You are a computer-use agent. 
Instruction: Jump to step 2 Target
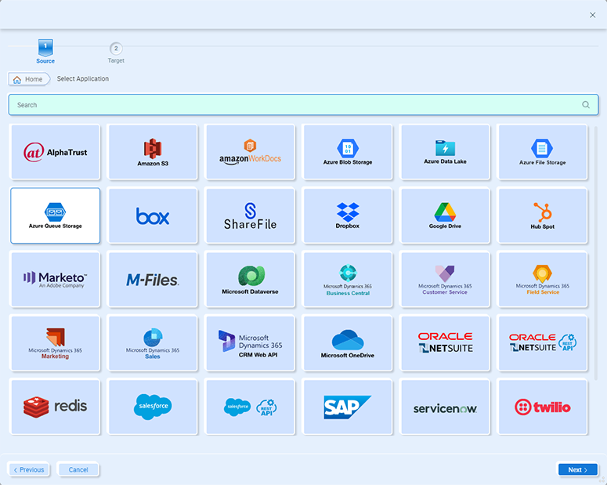(116, 52)
